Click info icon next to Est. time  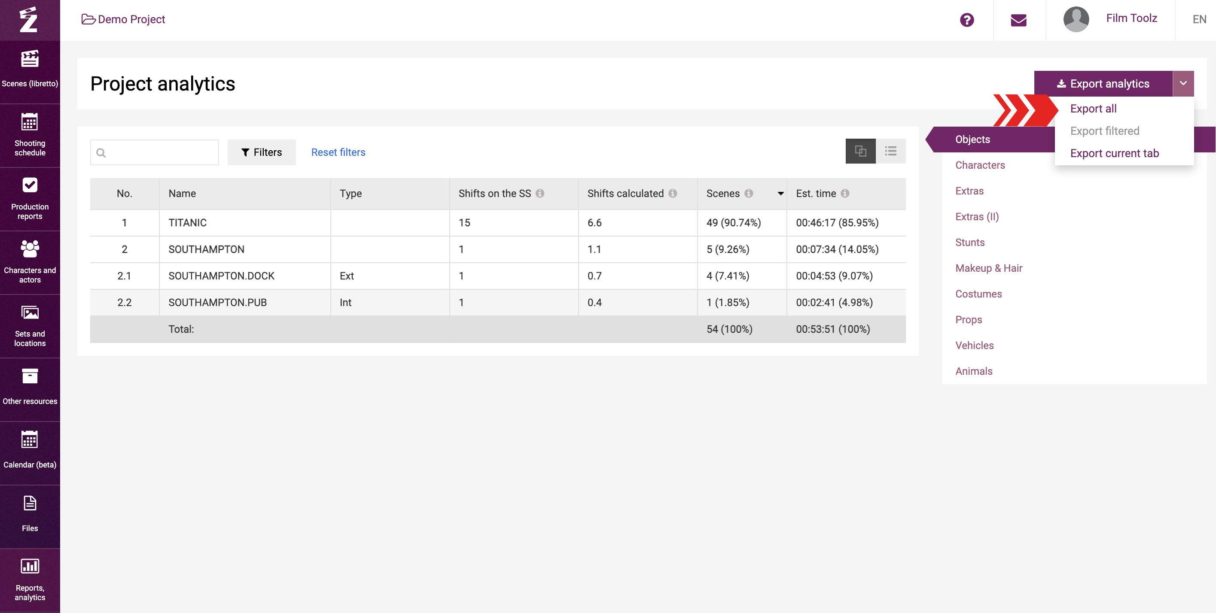coord(845,194)
